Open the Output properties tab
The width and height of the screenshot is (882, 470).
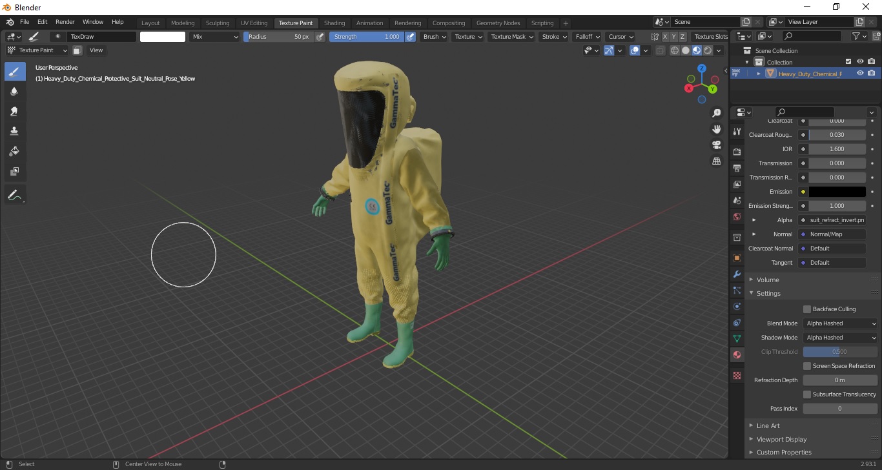tap(737, 168)
